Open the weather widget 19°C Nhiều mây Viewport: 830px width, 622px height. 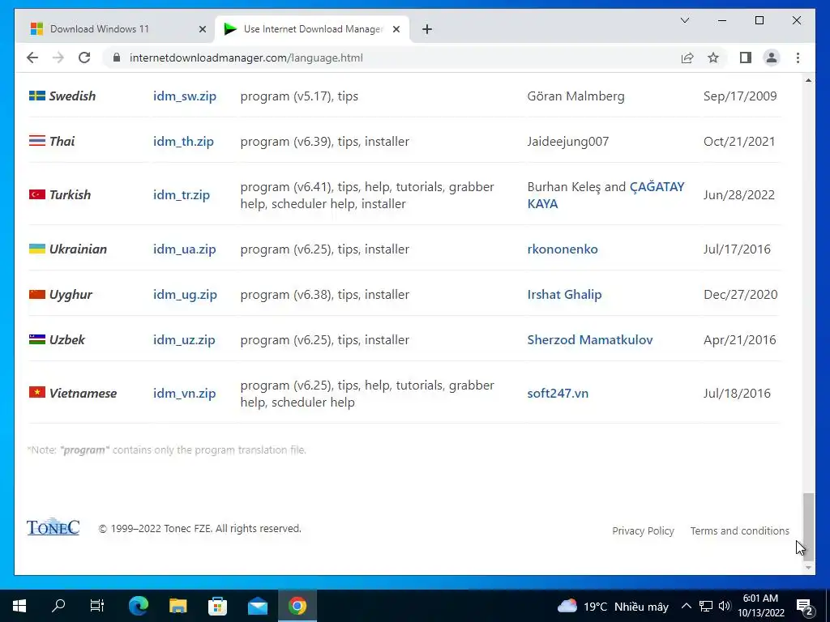point(613,607)
